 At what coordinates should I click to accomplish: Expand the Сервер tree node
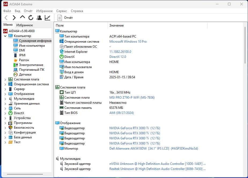point(5,89)
